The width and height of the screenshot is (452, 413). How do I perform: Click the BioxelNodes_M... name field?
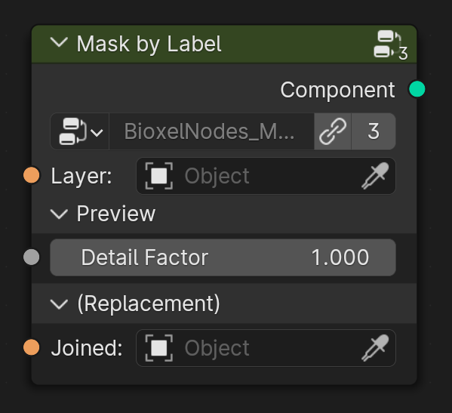(x=211, y=131)
